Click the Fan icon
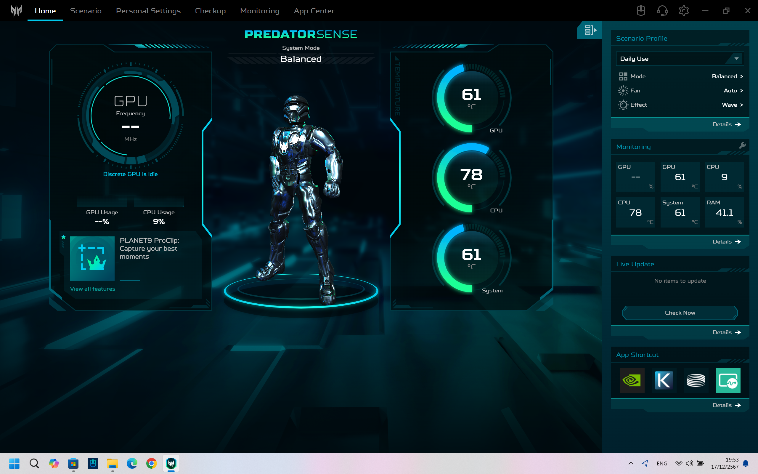The height and width of the screenshot is (474, 758). click(x=623, y=91)
